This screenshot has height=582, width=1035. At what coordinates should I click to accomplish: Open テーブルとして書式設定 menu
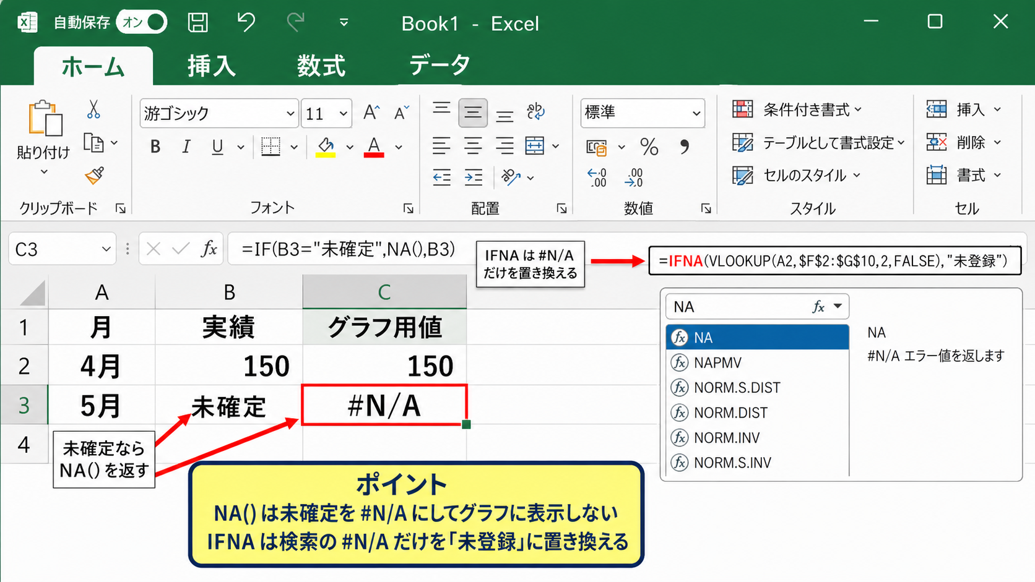(x=818, y=143)
